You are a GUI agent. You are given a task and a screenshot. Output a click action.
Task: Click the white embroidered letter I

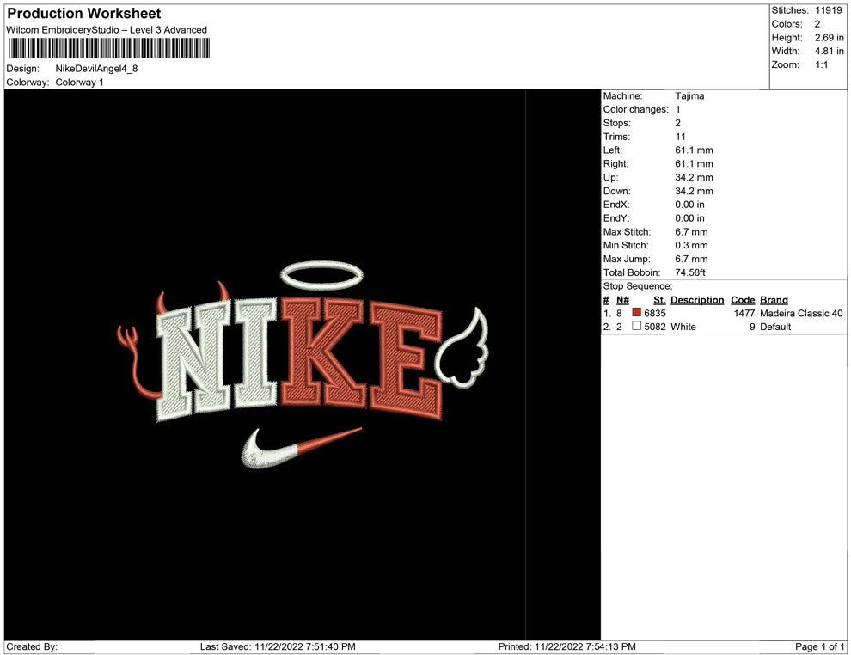click(x=257, y=354)
